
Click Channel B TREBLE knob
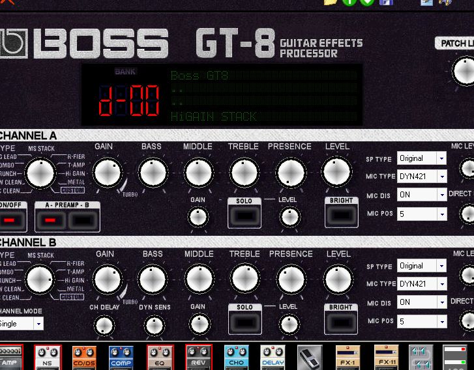(245, 279)
